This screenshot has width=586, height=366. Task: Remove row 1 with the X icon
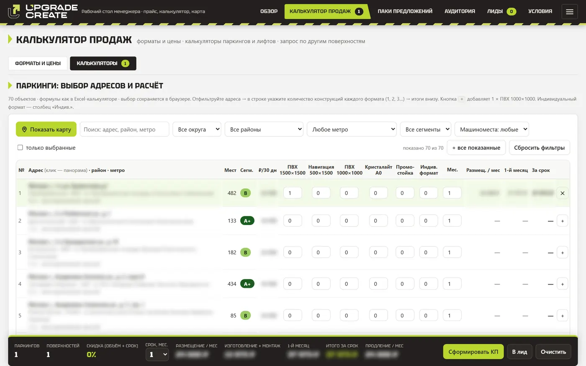pyautogui.click(x=563, y=193)
